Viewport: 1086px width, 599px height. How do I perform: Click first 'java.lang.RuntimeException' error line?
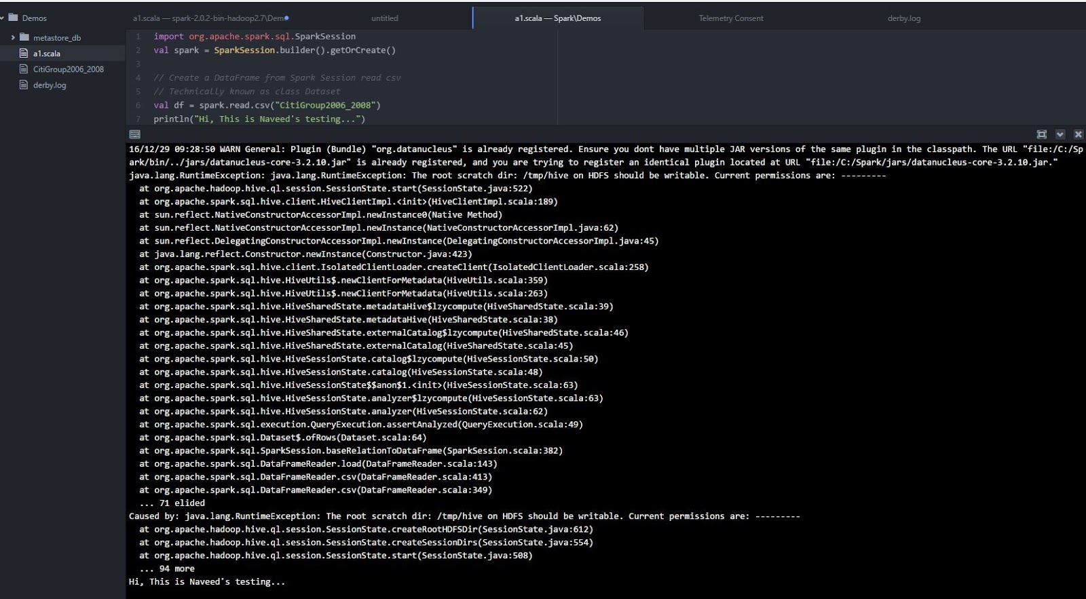pos(507,175)
